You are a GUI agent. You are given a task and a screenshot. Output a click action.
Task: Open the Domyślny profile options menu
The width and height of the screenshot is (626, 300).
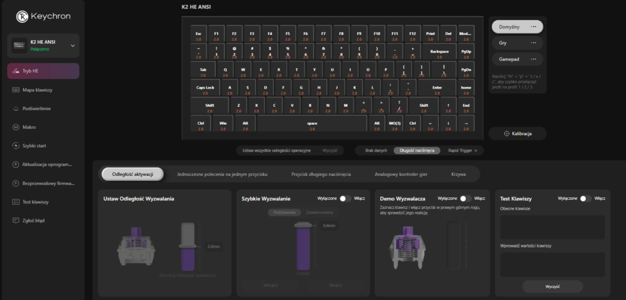(x=533, y=26)
